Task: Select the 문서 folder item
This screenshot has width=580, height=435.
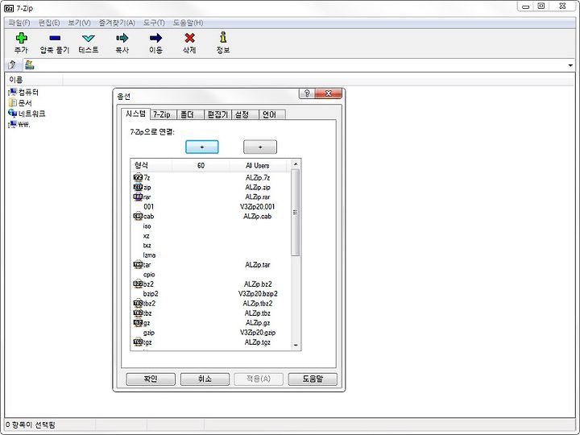Action: [20, 103]
